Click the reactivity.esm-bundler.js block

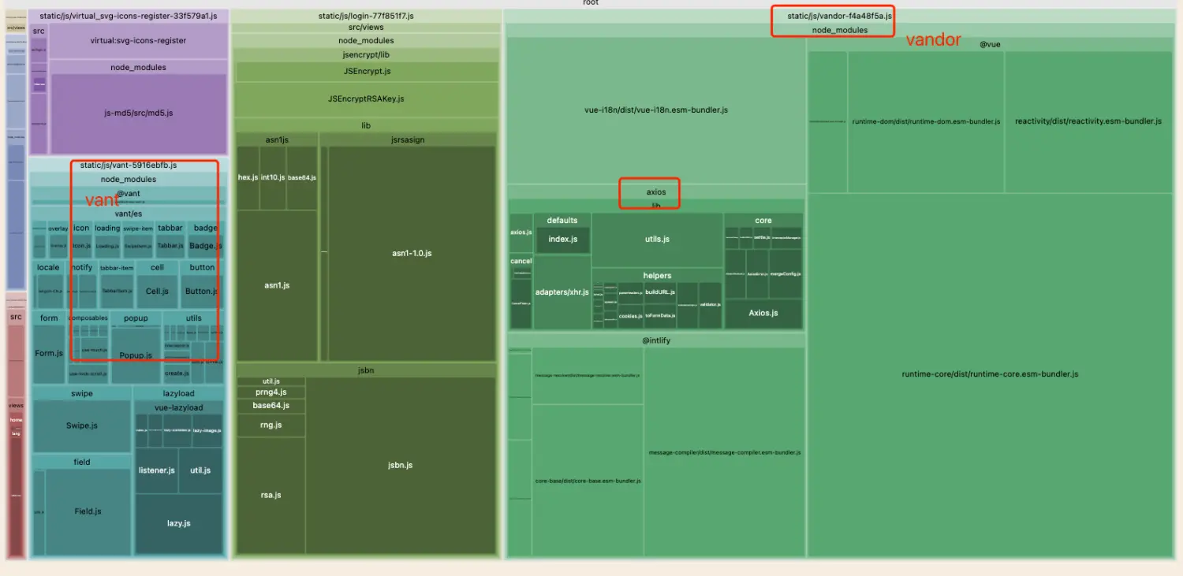[x=1088, y=121]
